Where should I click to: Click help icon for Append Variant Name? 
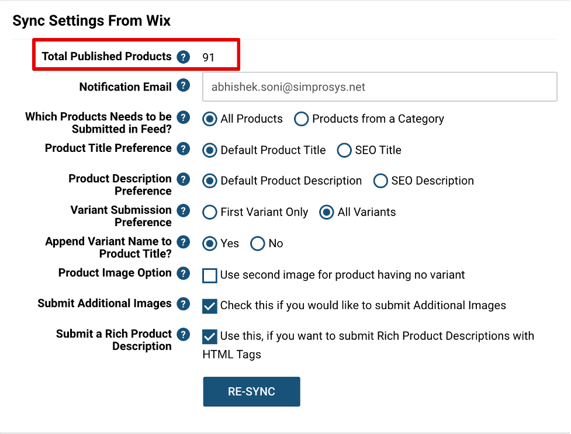click(x=183, y=242)
